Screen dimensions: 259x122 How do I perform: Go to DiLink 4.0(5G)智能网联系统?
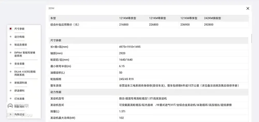pos(25,73)
